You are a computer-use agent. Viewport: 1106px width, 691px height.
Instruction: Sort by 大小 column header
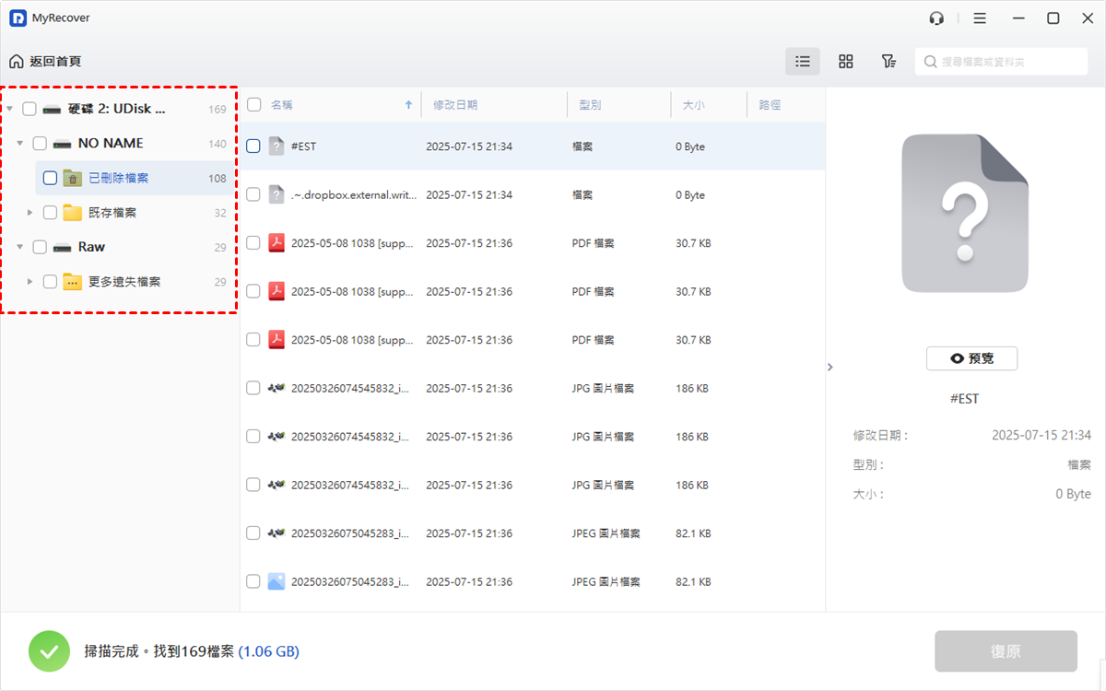694,105
